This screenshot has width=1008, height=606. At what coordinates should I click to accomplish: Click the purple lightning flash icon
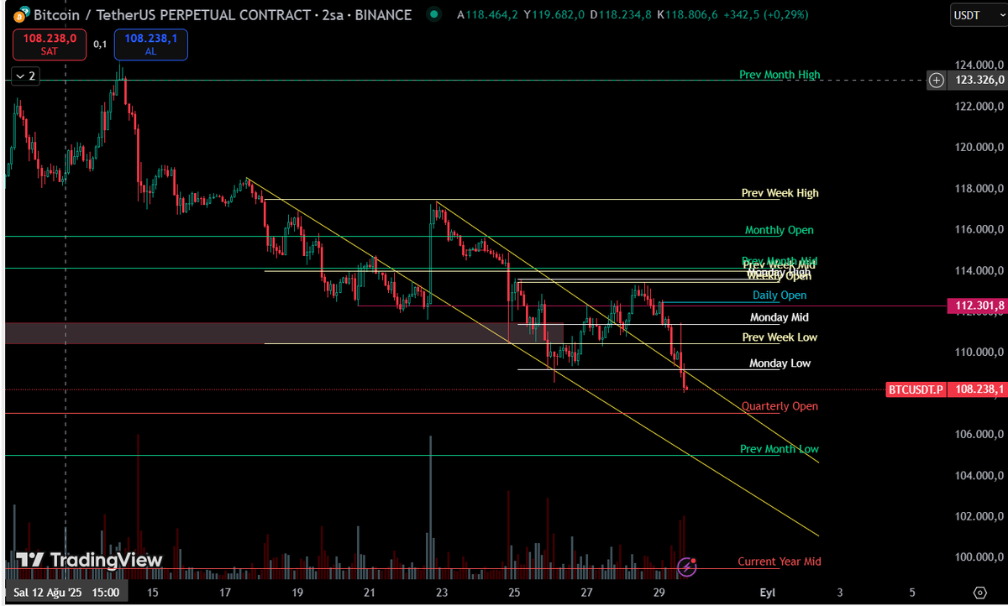coord(687,567)
